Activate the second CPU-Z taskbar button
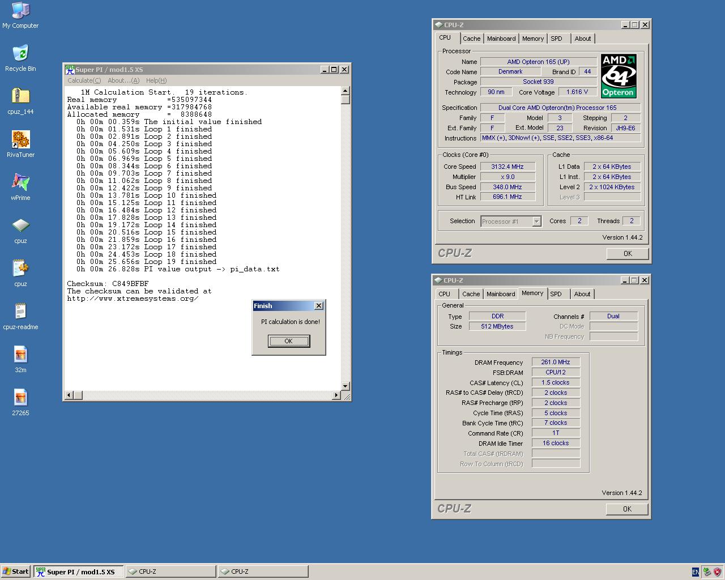The width and height of the screenshot is (725, 580). click(263, 572)
